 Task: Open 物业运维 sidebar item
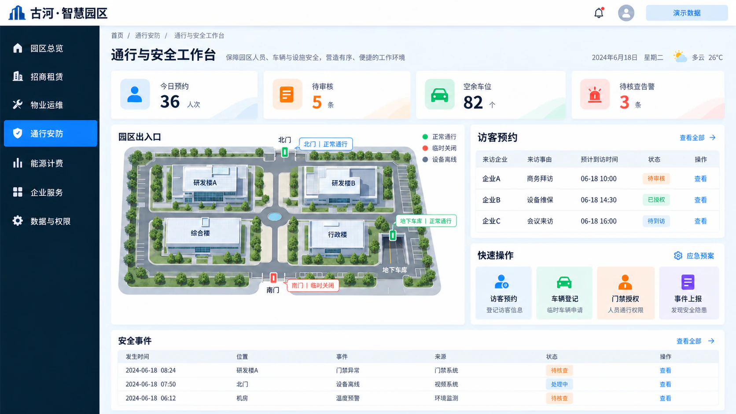click(51, 105)
